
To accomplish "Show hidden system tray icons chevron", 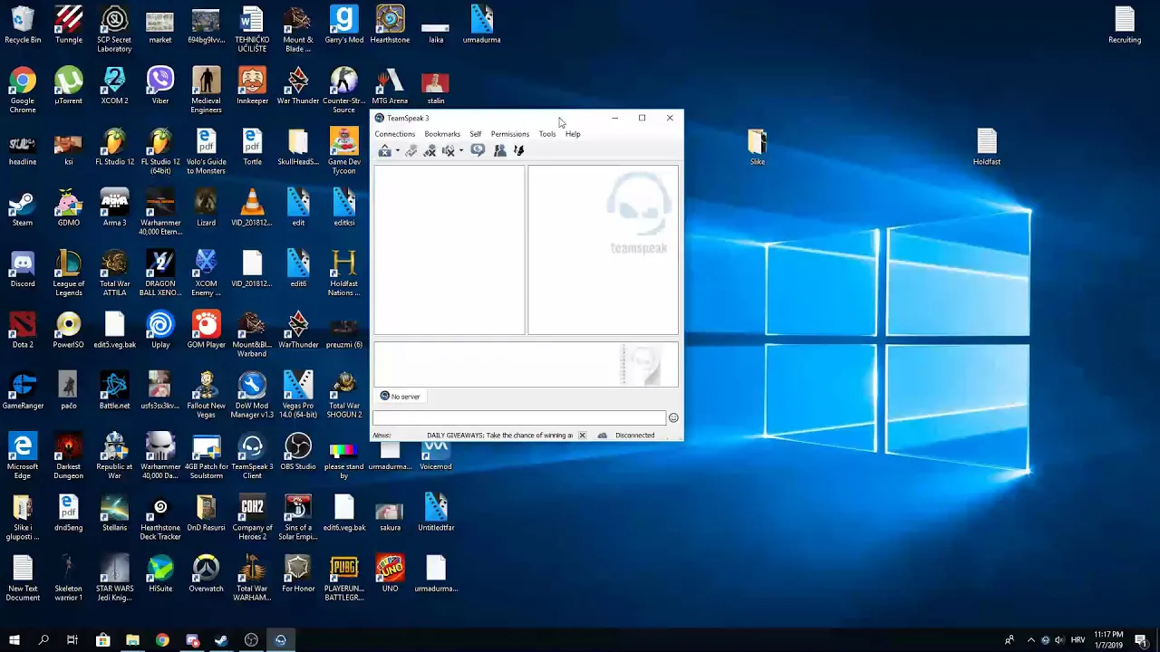I will click(x=1030, y=640).
